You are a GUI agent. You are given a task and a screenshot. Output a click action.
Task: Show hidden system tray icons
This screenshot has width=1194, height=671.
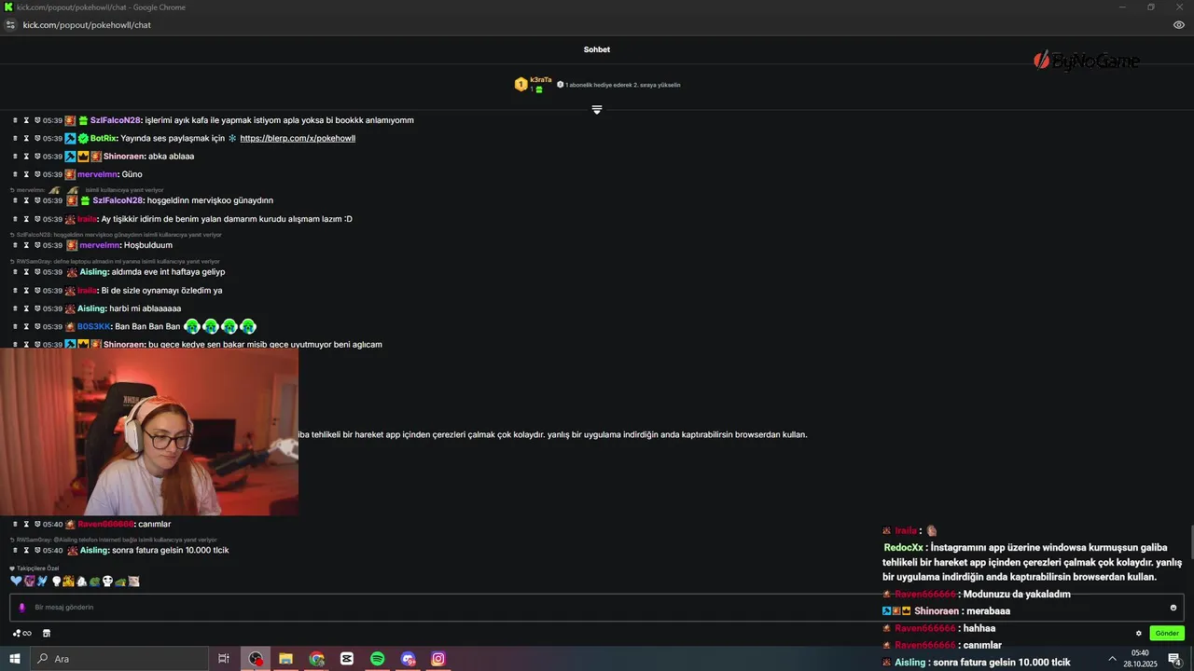pos(1112,659)
